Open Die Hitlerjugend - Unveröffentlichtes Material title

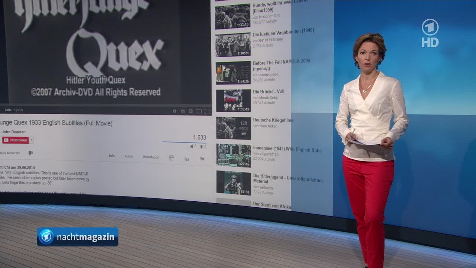[x=288, y=178]
